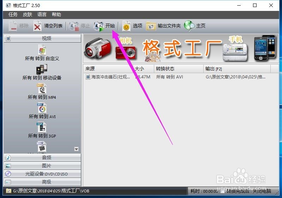282x198 pixels.
Task: Click the card icon on 高级 header
Action: pos(8,182)
